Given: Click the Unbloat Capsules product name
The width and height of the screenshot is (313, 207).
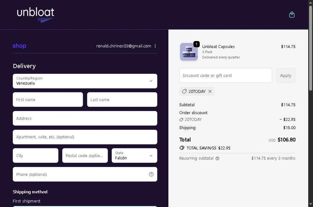Looking at the screenshot, I should 218,46.
